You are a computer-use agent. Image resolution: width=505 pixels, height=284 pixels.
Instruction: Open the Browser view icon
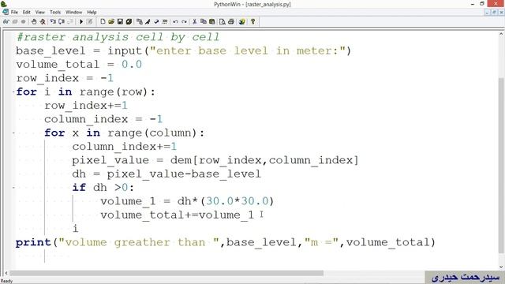click(x=140, y=21)
